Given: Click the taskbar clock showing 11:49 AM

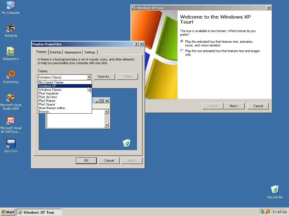Looking at the screenshot, I should pos(280,212).
